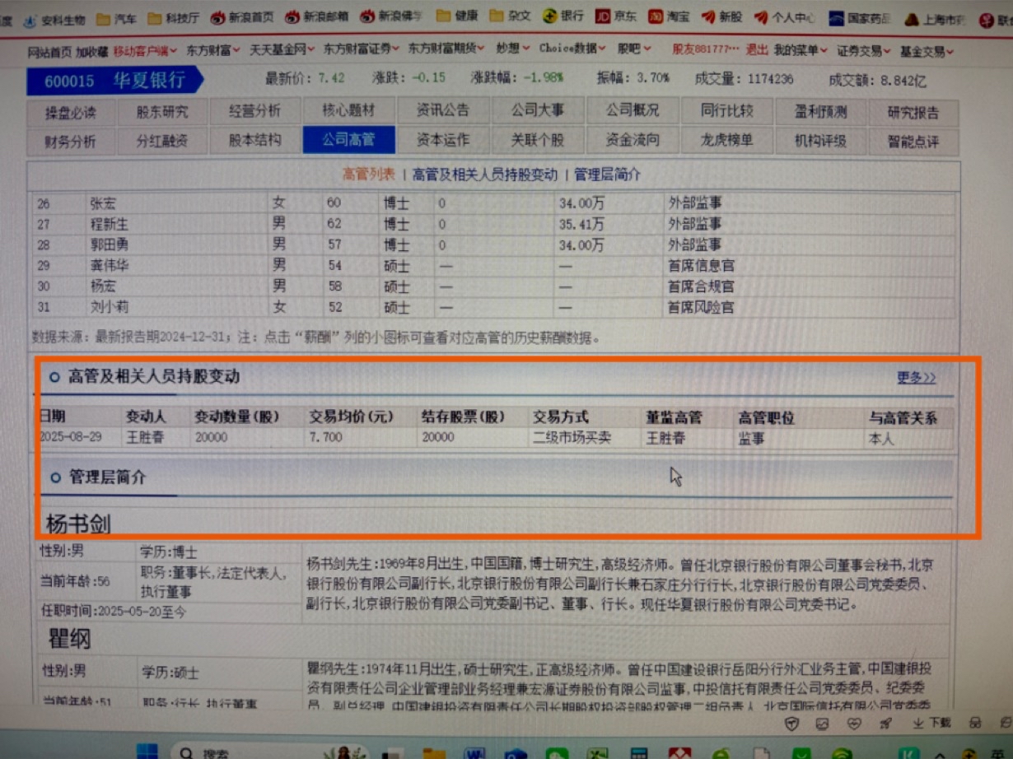Expand the 股吧 dropdown
Viewport: 1013px width, 759px height.
(634, 49)
